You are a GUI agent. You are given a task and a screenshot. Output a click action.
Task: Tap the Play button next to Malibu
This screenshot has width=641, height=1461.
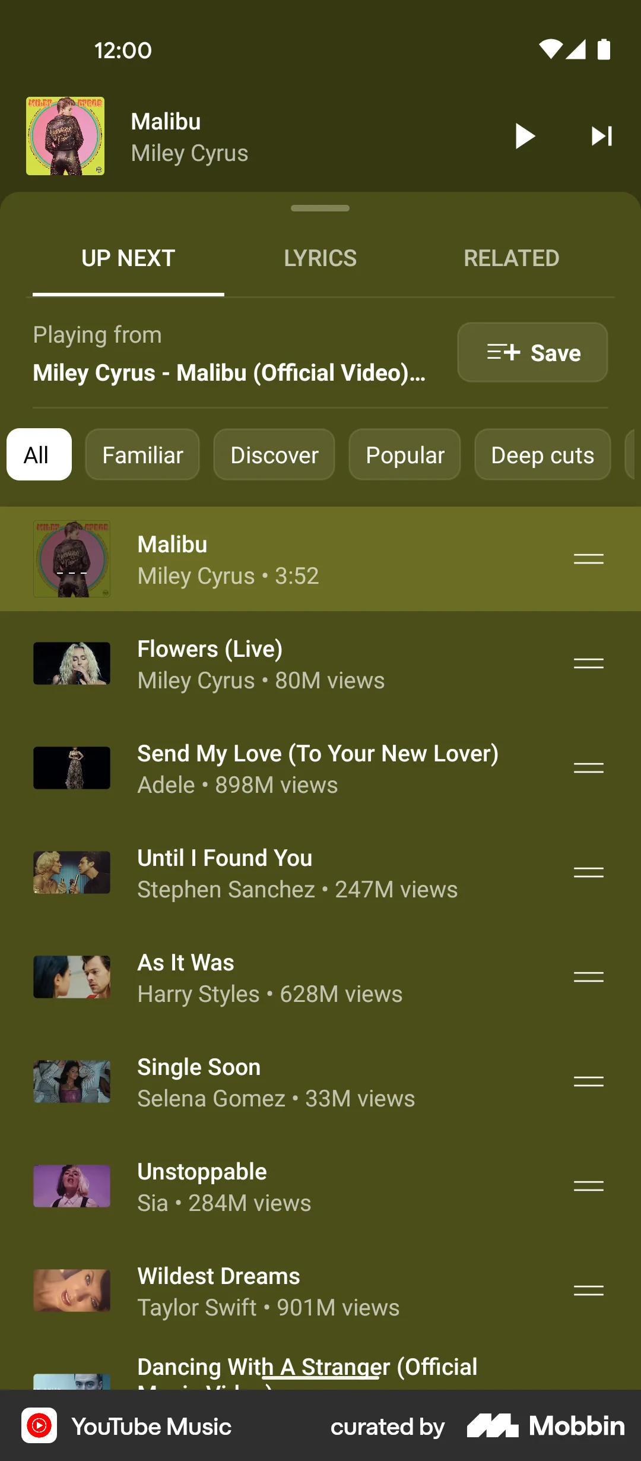(x=525, y=135)
